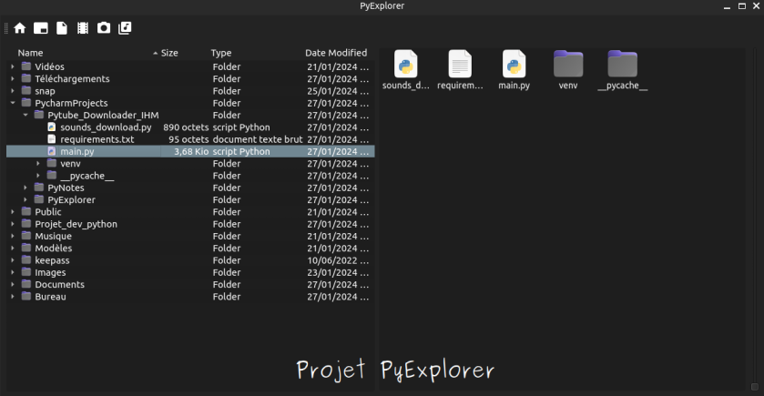Click the film strip Videos icon
The height and width of the screenshot is (396, 764).
pos(83,28)
